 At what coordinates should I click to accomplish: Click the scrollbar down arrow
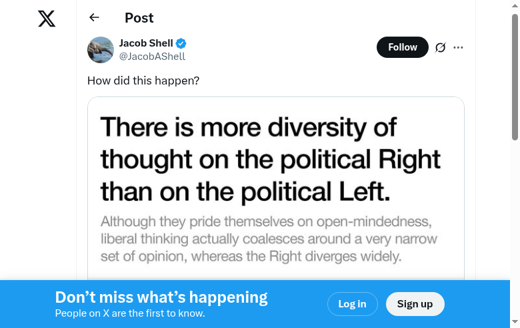pos(515,323)
